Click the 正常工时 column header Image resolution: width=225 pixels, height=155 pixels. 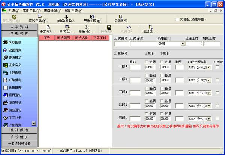point(100,38)
